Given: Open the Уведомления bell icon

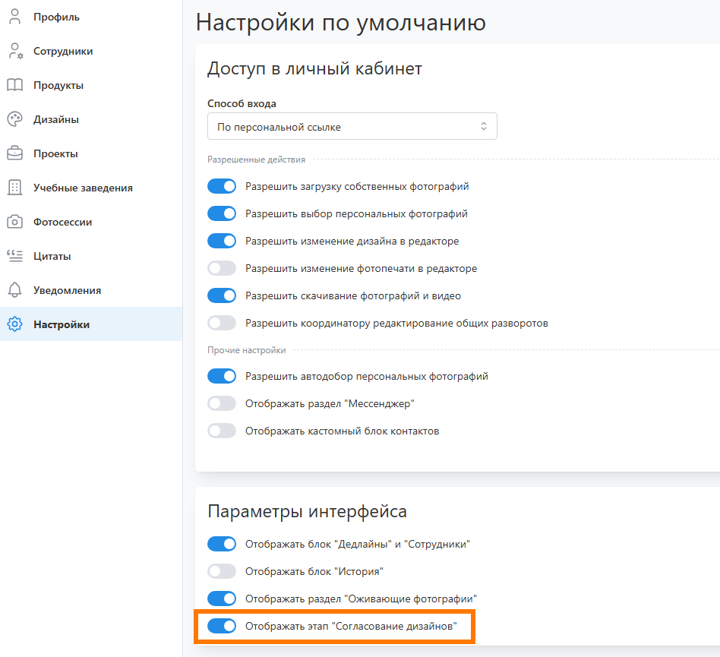Looking at the screenshot, I should [14, 290].
